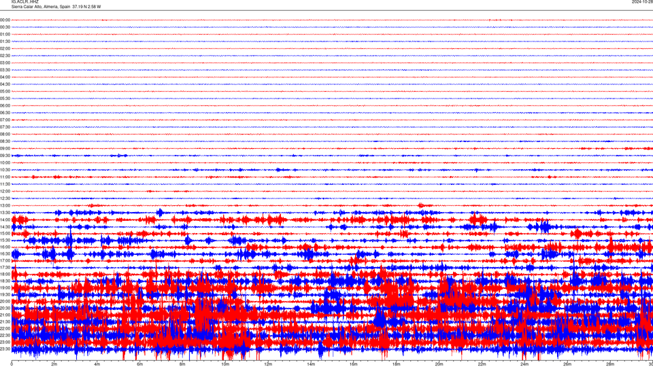Choose the 17:00 time row label
Image resolution: width=653 pixels, height=367 pixels.
click(5, 260)
